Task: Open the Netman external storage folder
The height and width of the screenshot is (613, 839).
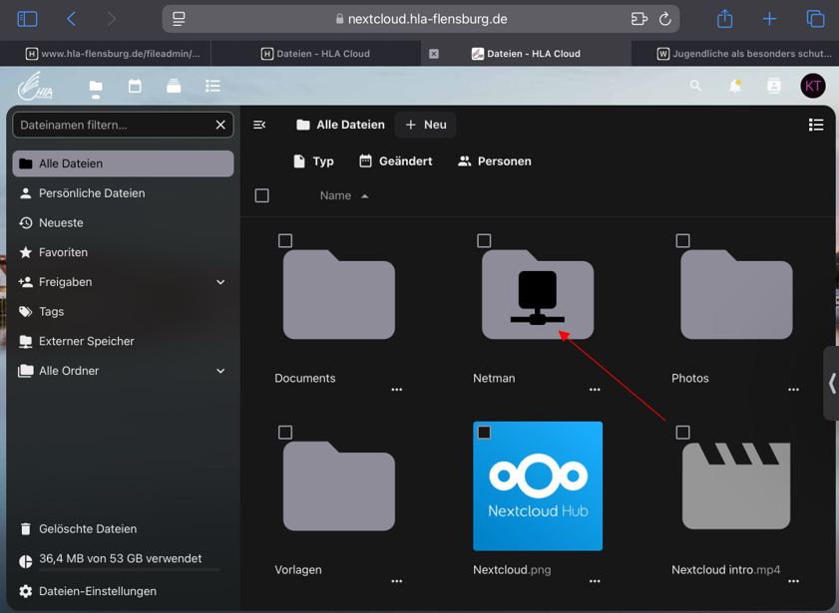Action: point(538,294)
